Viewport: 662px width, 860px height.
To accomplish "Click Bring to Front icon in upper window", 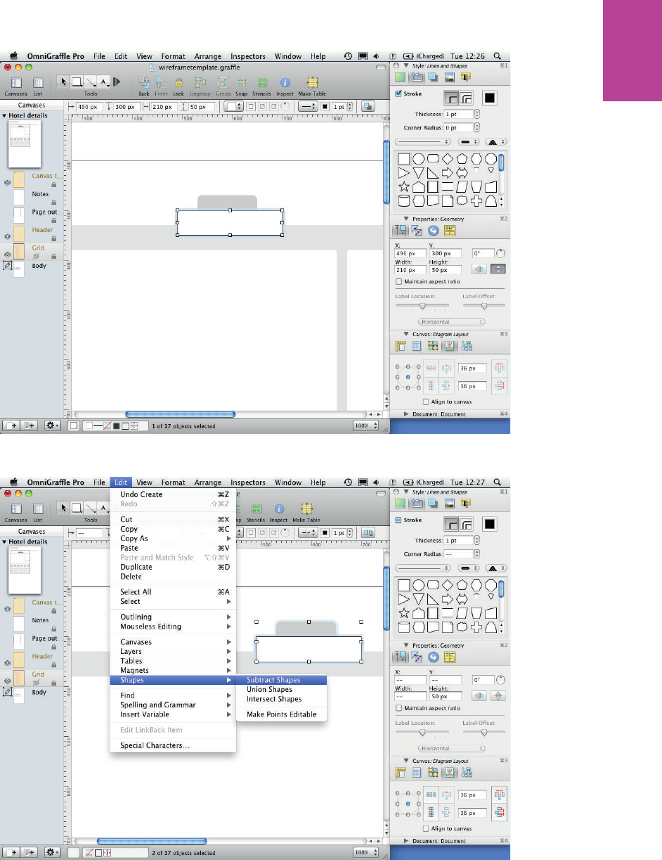I will coord(161,82).
